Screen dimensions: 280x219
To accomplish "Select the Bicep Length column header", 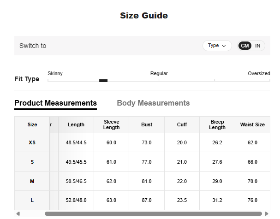I will point(217,124).
